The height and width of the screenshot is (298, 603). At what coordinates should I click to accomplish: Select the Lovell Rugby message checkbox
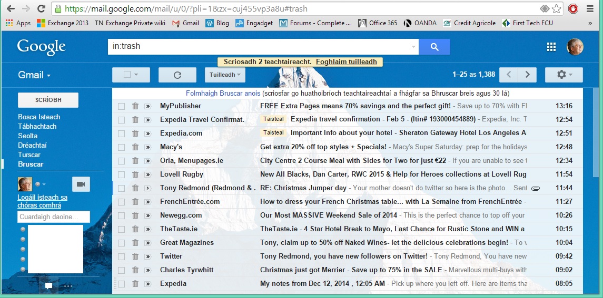pos(122,174)
